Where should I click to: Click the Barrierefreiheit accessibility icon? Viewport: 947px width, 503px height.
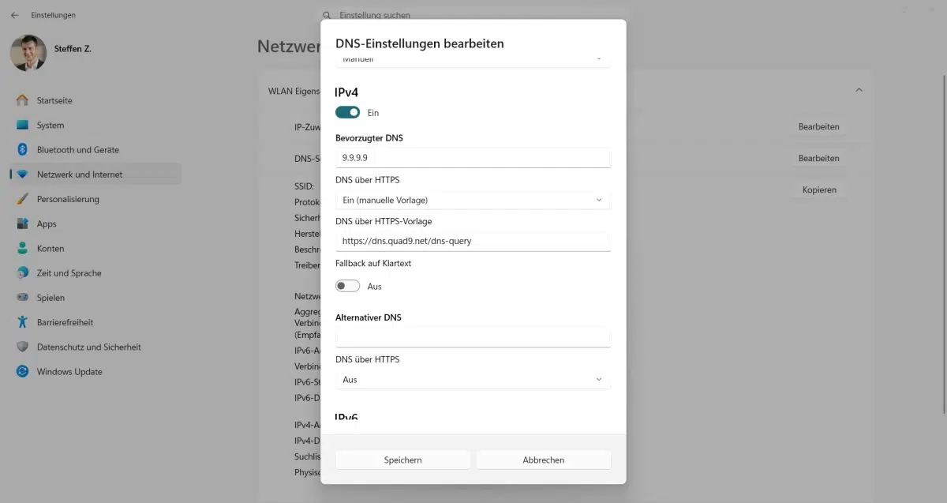pyautogui.click(x=22, y=322)
